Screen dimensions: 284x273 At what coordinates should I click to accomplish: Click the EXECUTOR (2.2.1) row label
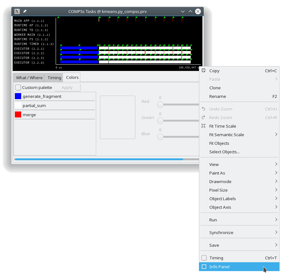[29, 48]
